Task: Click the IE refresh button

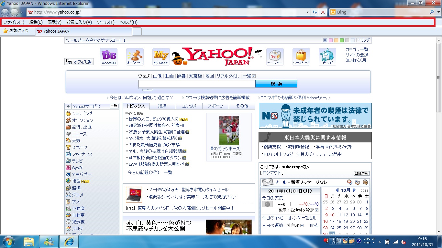Action: pos(315,12)
